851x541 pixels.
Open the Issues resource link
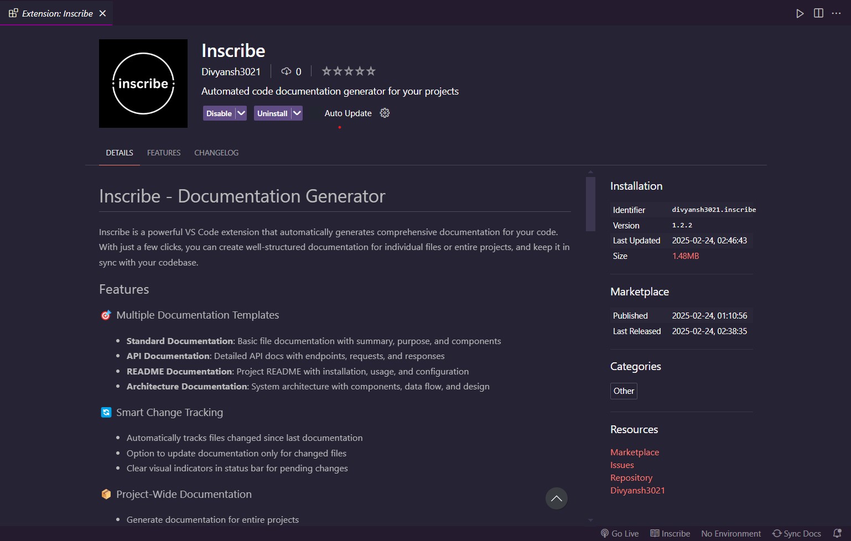coord(622,465)
